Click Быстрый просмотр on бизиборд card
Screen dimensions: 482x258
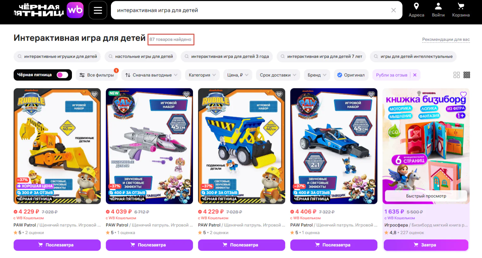(426, 196)
